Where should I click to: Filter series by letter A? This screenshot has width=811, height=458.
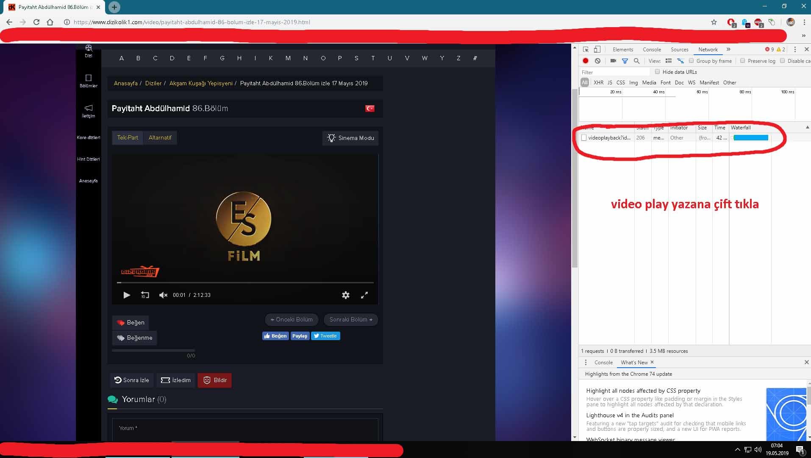(122, 58)
